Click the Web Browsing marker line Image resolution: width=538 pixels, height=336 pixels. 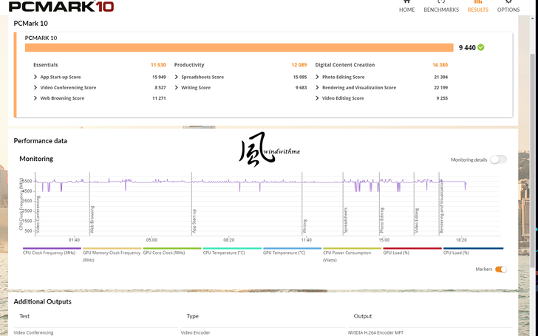[90, 204]
